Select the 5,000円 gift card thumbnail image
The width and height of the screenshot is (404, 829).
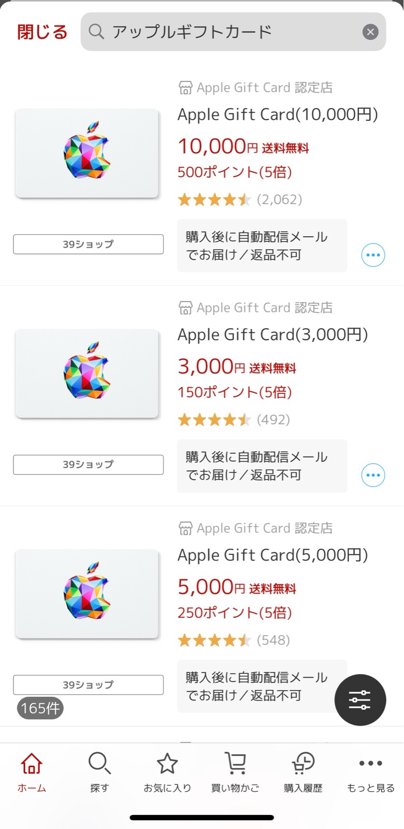[x=87, y=594]
